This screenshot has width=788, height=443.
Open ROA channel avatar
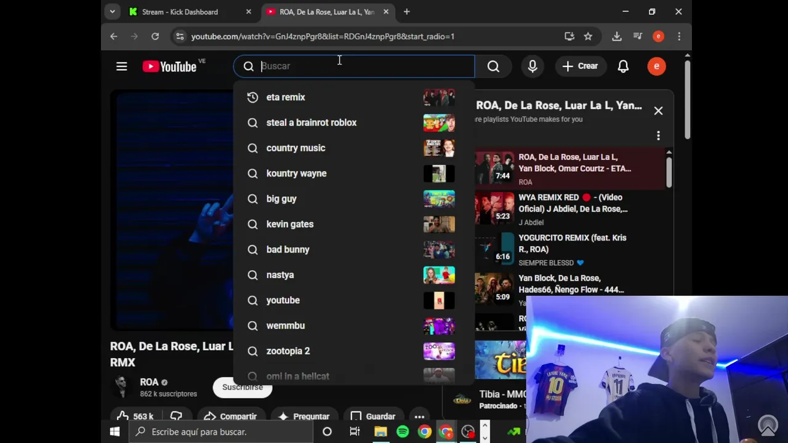point(121,387)
